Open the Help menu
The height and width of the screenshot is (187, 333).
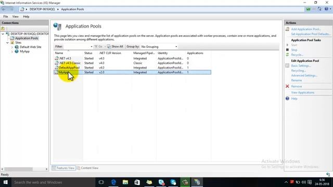pos(26,17)
